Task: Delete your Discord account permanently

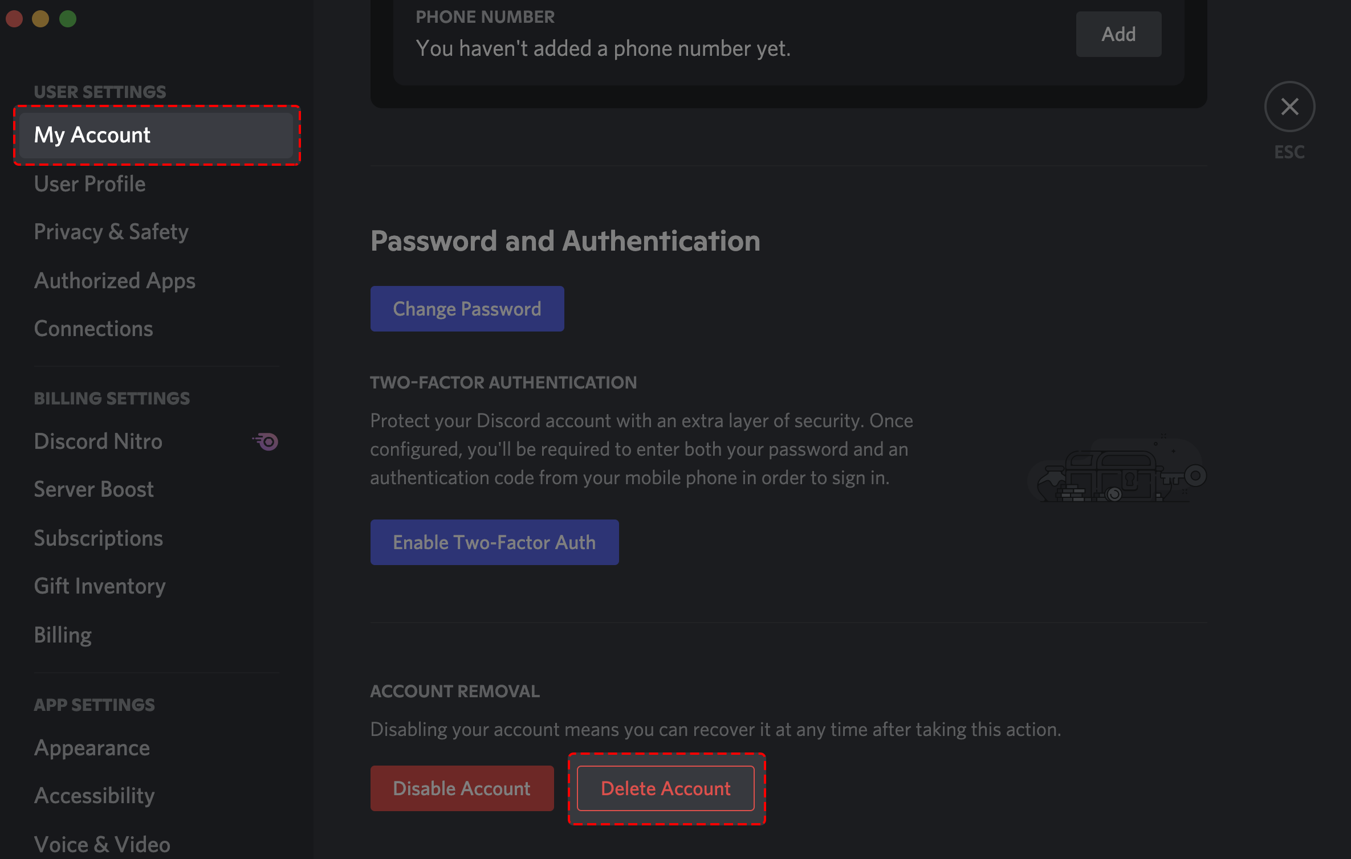Action: click(666, 787)
